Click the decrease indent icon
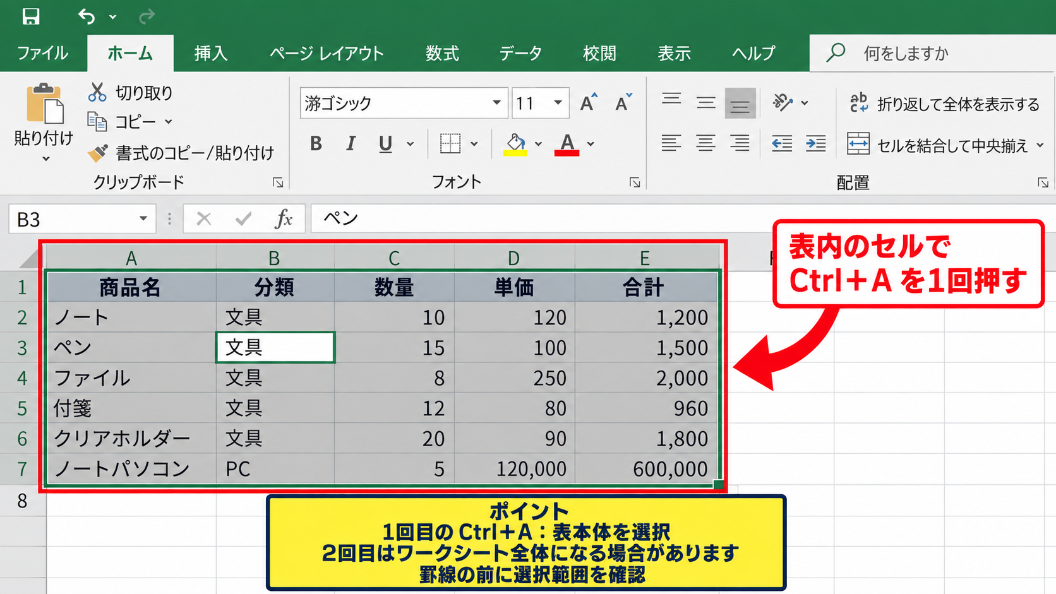1056x594 pixels. pyautogui.click(x=782, y=144)
